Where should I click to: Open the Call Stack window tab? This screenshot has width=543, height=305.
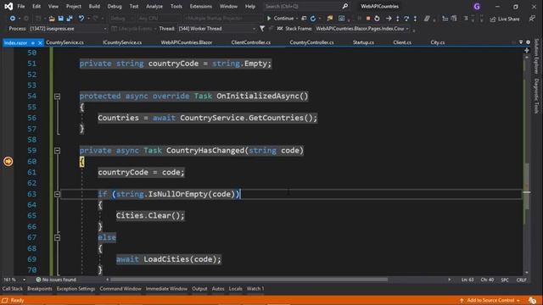13,289
